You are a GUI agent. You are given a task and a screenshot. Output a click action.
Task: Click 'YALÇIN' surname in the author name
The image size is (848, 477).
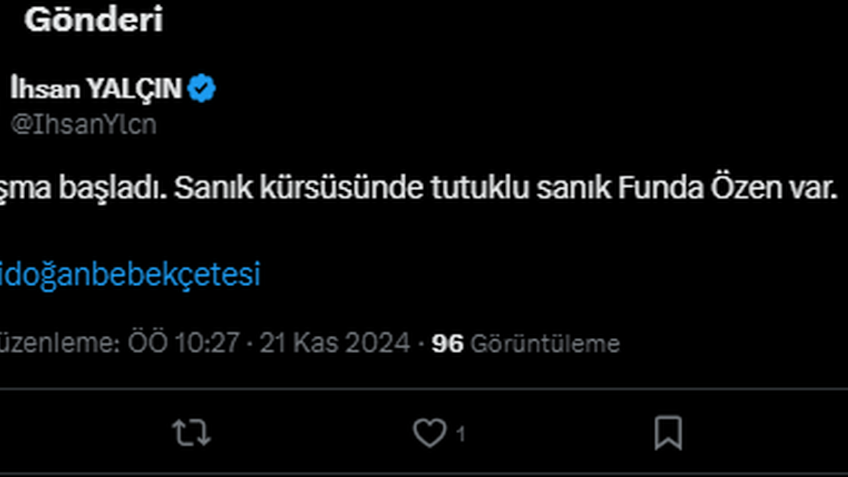(134, 89)
